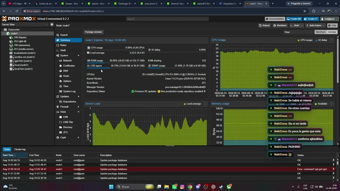The width and height of the screenshot is (340, 191).
Task: Open the Summary menu item
Action: (x=68, y=40)
